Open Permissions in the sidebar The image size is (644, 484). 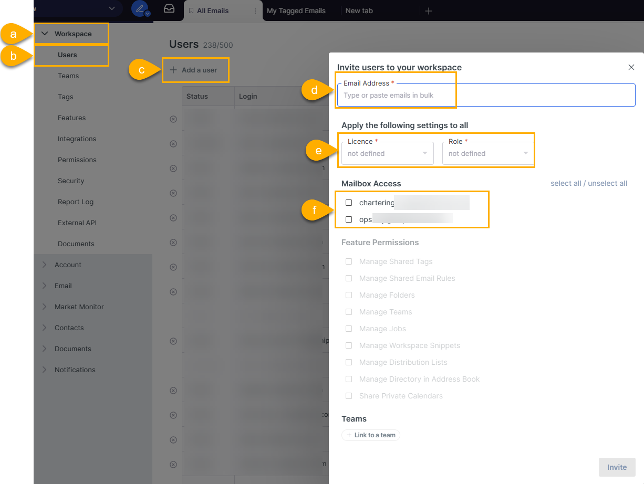pyautogui.click(x=77, y=160)
